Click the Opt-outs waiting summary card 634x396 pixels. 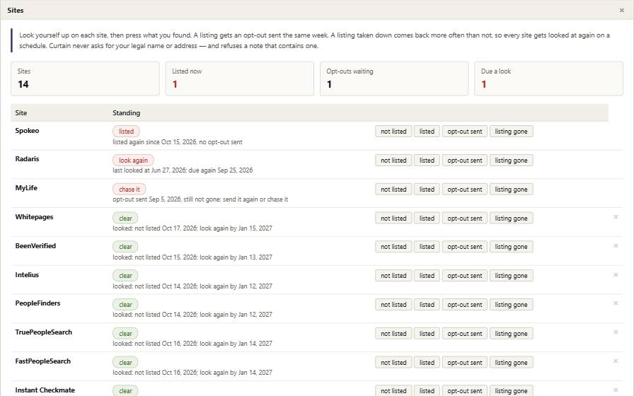[394, 78]
